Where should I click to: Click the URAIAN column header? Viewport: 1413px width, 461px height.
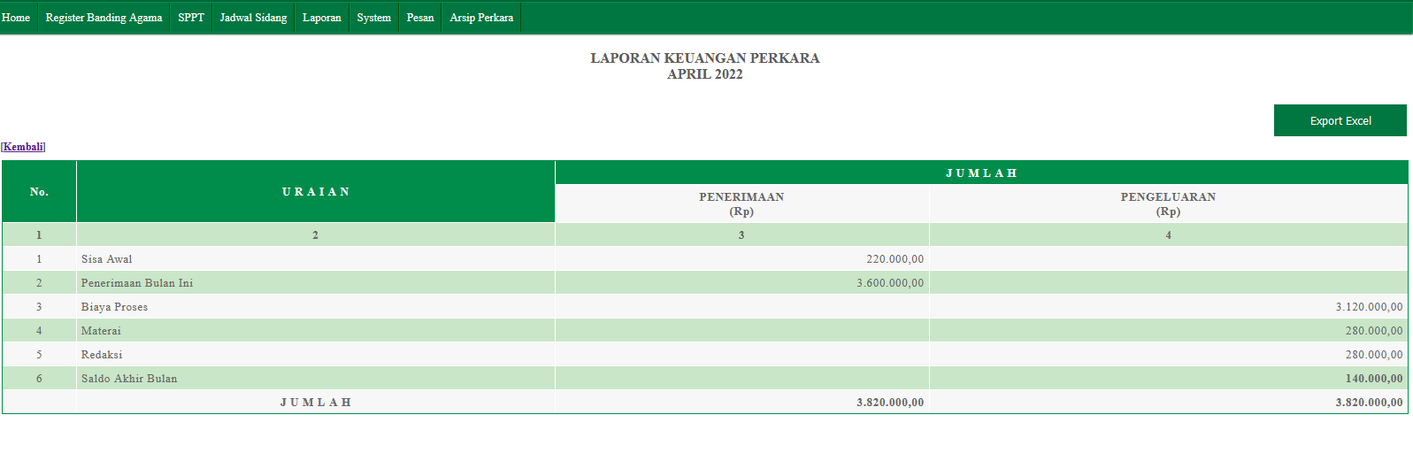[316, 192]
